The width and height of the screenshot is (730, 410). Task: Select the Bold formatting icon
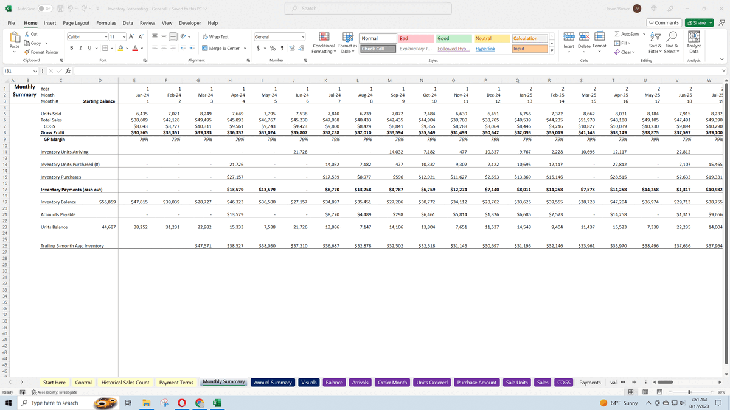point(72,47)
